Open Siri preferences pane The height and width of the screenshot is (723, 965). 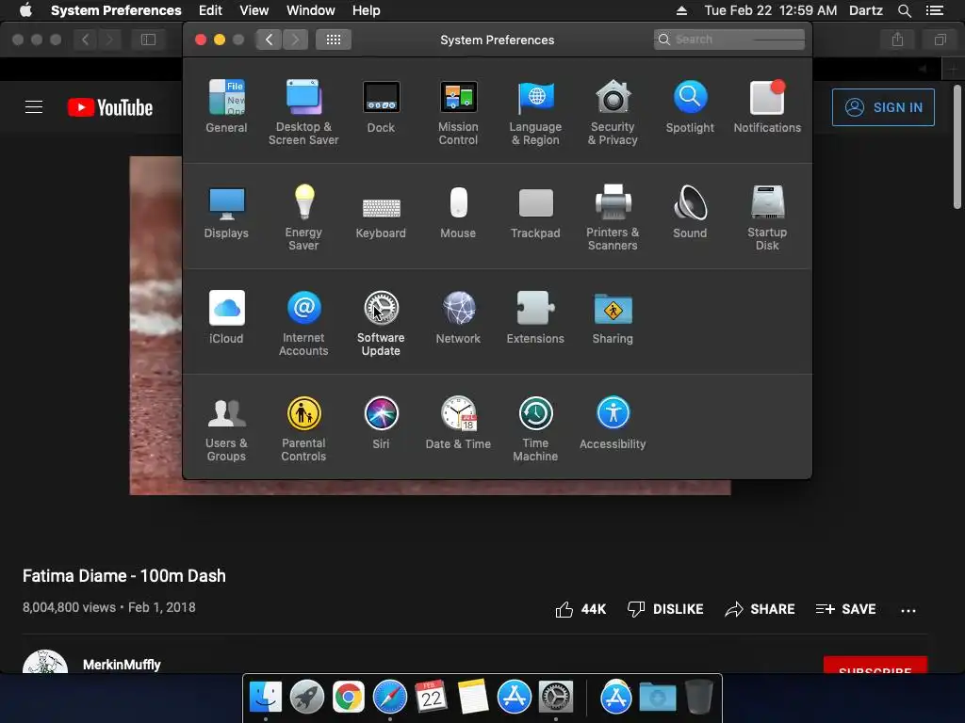(381, 423)
